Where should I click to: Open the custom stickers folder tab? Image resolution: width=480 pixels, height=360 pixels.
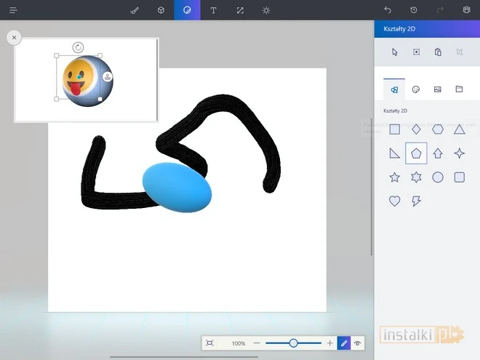pyautogui.click(x=459, y=89)
